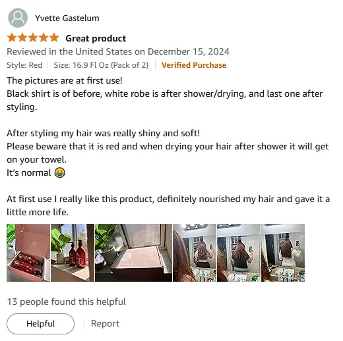Click the 'Style: Red' variant text
343x341 pixels.
[x=24, y=65]
